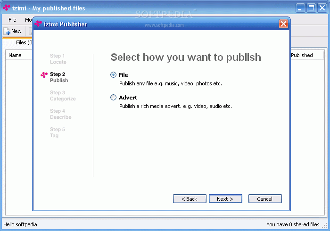
Task: Close the izimi main window
Action: coord(322,8)
